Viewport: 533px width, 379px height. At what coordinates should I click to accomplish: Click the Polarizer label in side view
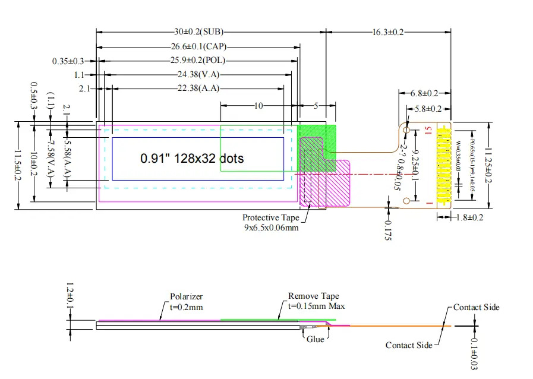click(x=186, y=297)
